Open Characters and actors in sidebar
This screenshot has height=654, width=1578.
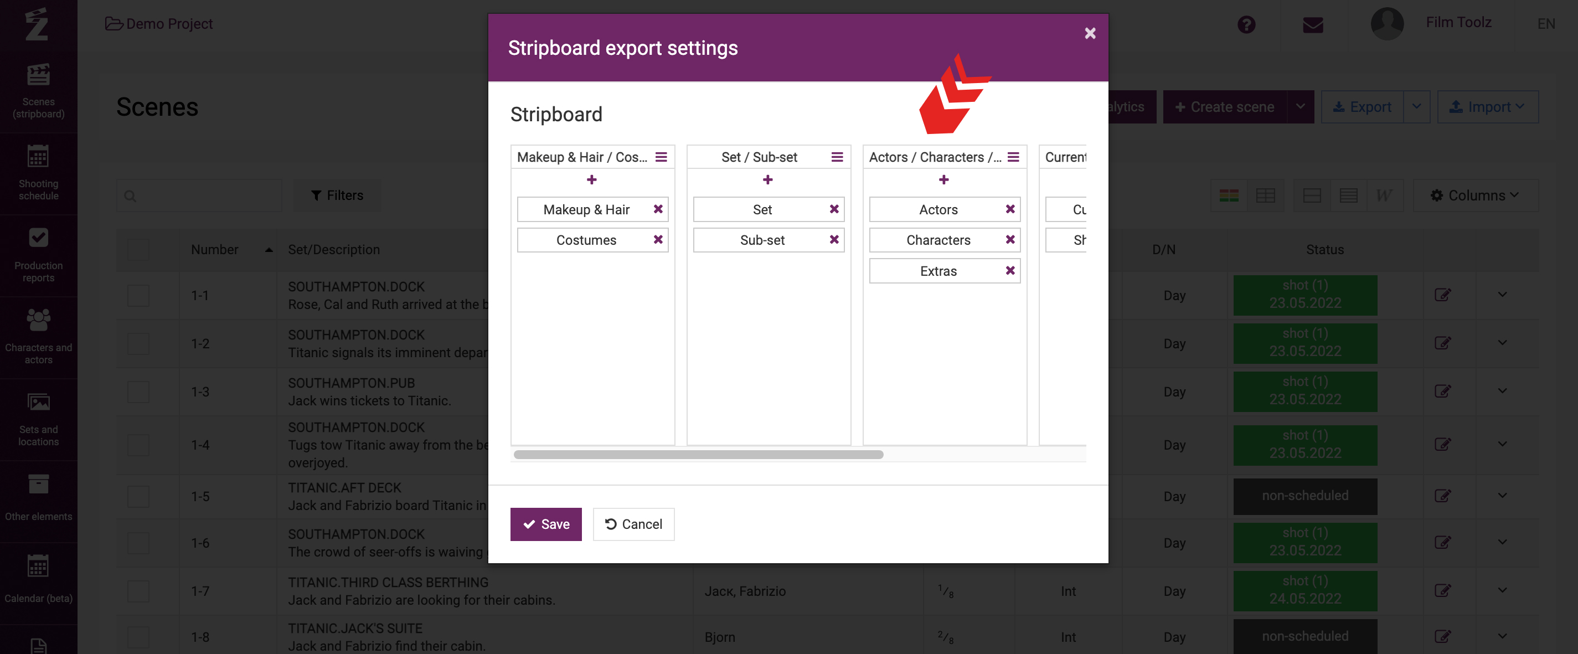coord(39,338)
